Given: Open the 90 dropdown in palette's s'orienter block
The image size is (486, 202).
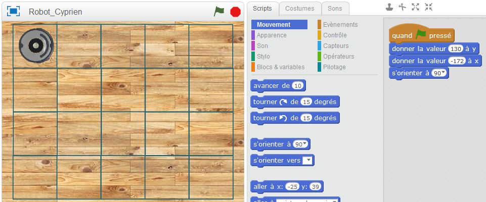Looking at the screenshot, I should pyautogui.click(x=300, y=144).
